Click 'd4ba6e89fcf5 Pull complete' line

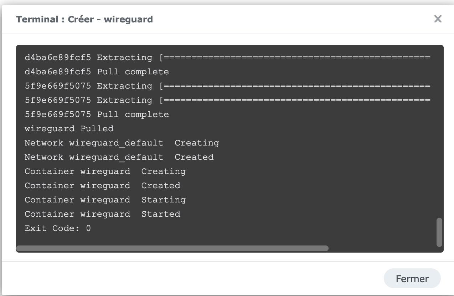click(x=97, y=72)
